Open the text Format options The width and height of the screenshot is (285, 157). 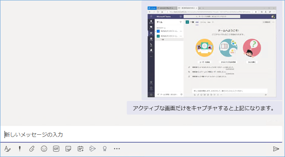point(7,149)
